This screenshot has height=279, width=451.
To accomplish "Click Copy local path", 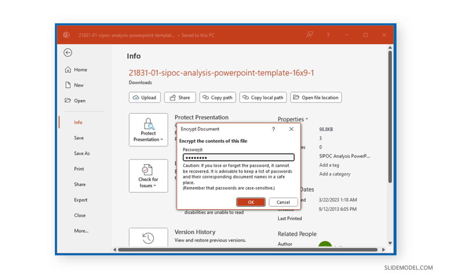I will tap(263, 97).
